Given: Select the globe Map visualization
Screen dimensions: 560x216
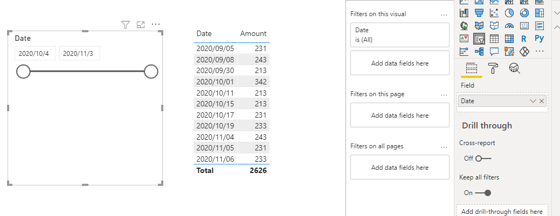Looking at the screenshot, I should tap(464, 26).
